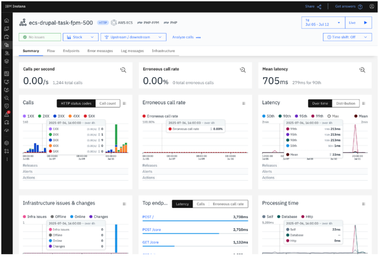379x262 pixels.
Task: Click the Analyze calls link
Action: point(186,37)
